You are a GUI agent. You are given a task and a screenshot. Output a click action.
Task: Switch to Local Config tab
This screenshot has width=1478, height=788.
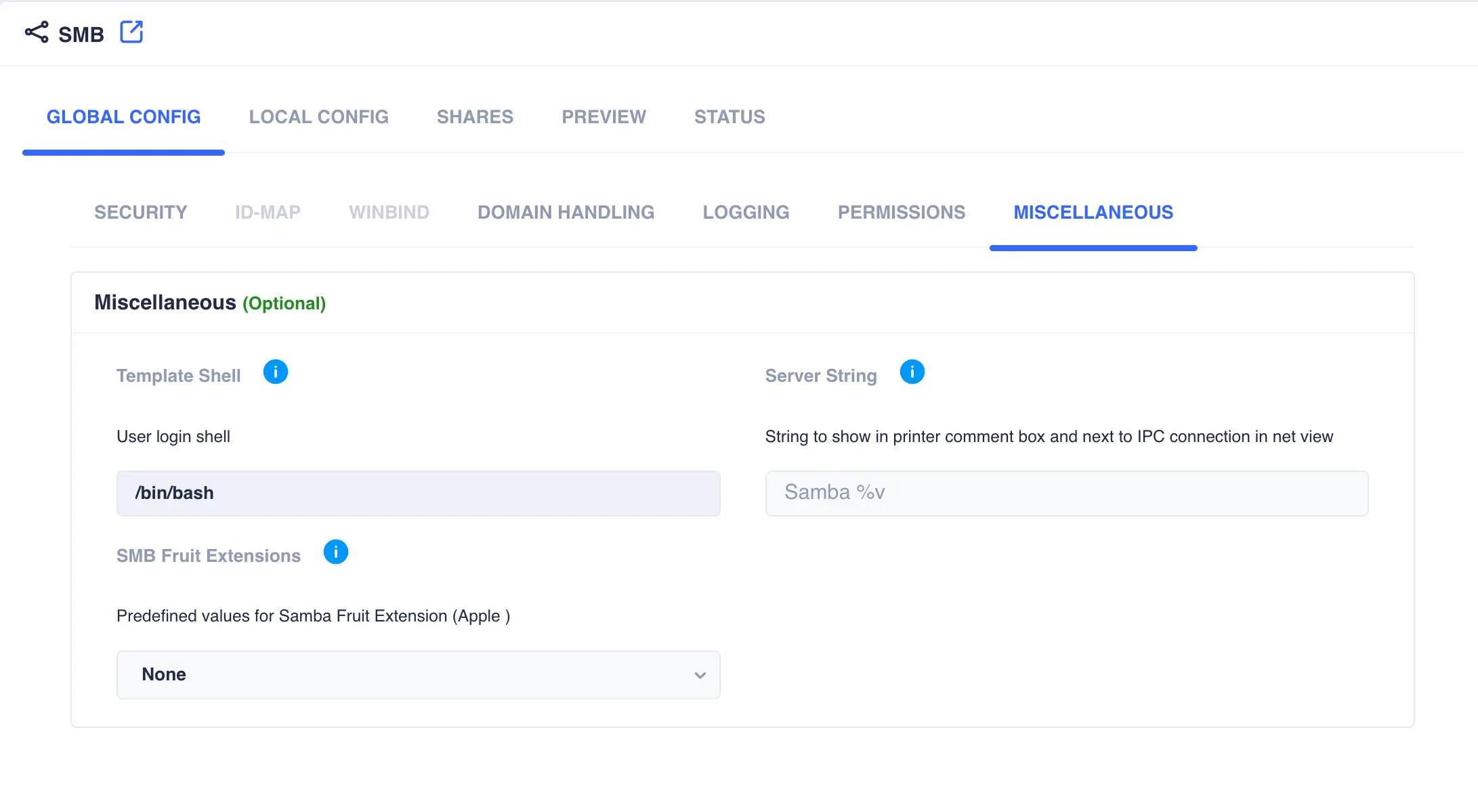coord(318,116)
